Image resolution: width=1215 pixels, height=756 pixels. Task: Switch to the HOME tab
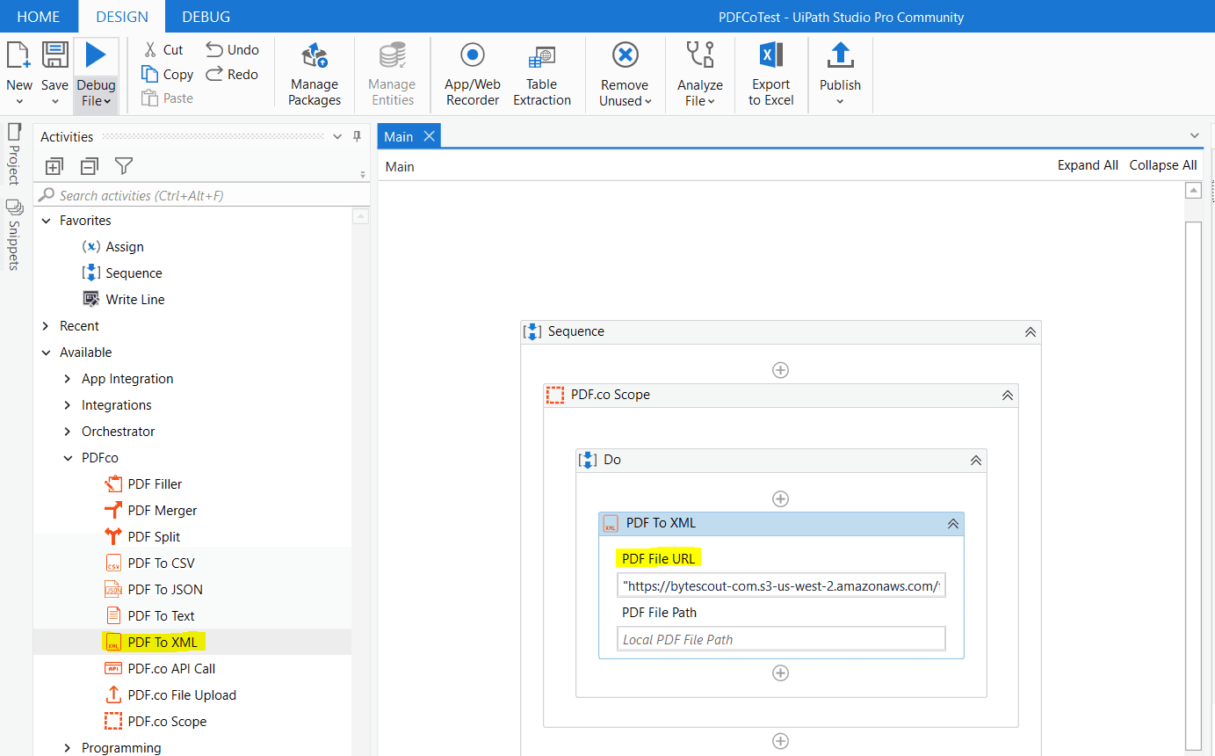point(39,16)
